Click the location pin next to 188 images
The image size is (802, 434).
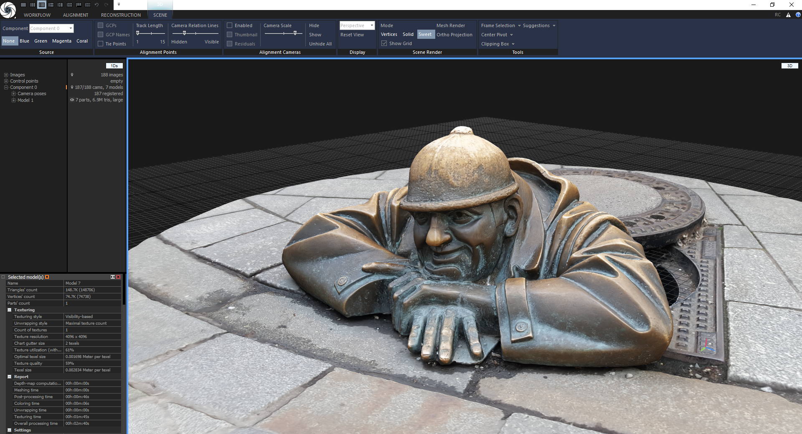pos(72,75)
